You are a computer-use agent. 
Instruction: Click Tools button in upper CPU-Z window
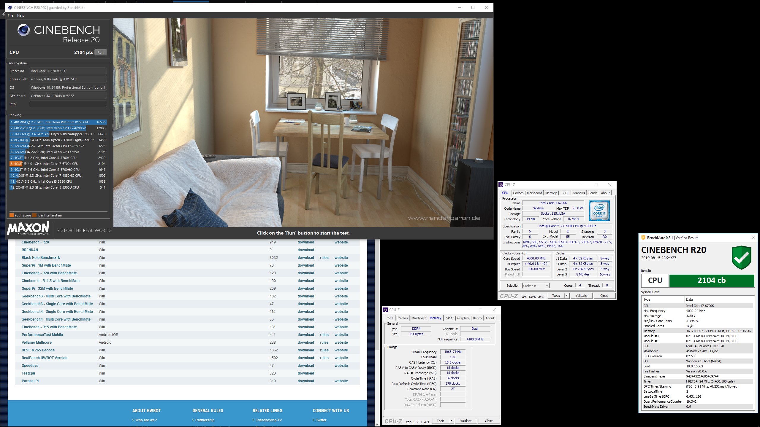556,296
